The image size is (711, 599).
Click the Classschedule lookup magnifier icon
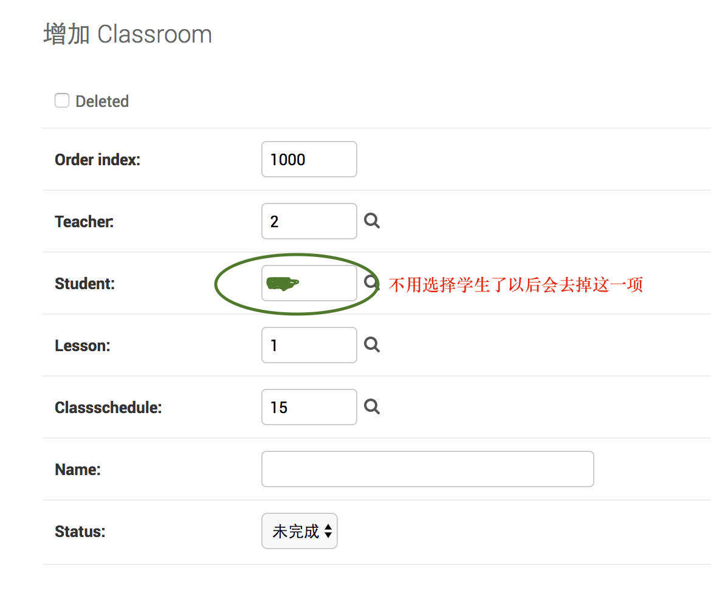pos(372,407)
